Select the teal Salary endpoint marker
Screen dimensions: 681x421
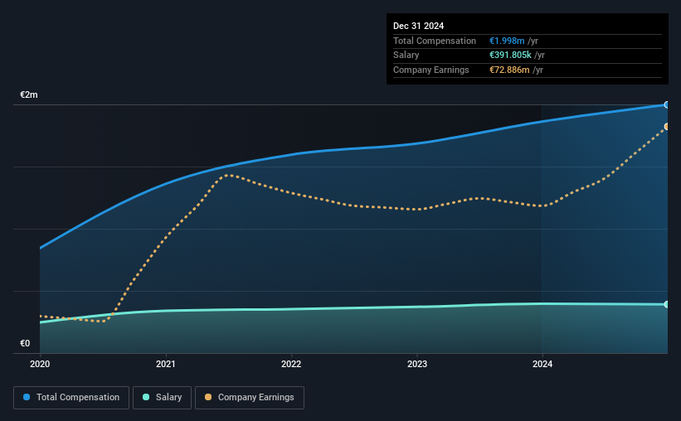667,305
